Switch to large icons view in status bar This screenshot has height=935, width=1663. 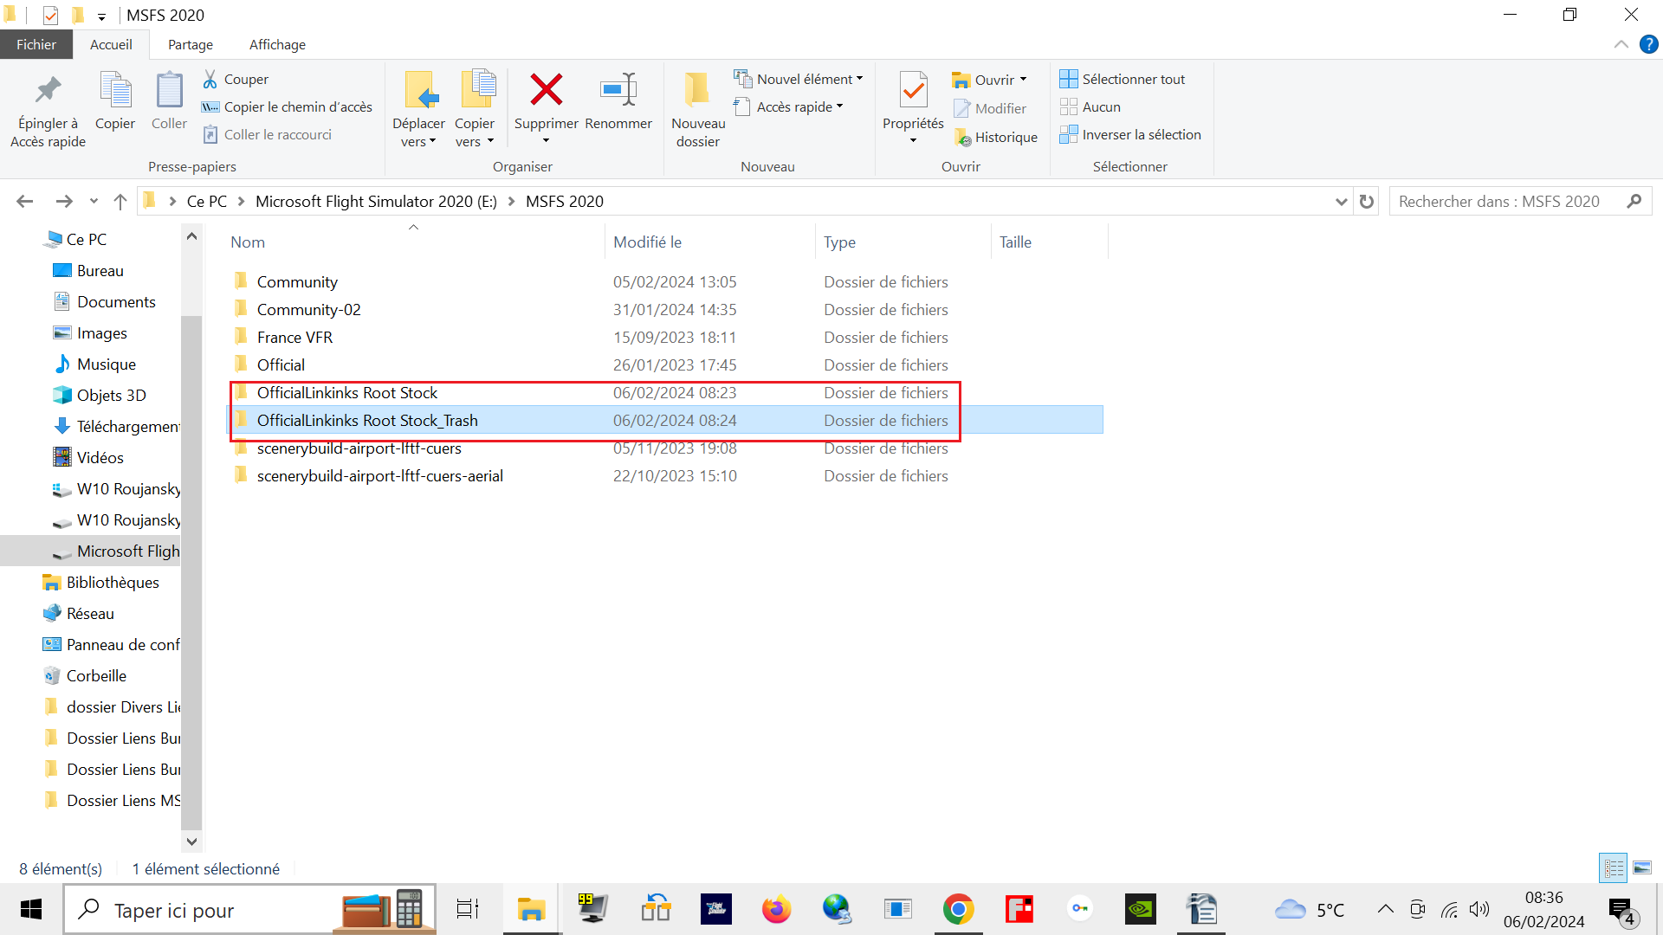click(1642, 867)
